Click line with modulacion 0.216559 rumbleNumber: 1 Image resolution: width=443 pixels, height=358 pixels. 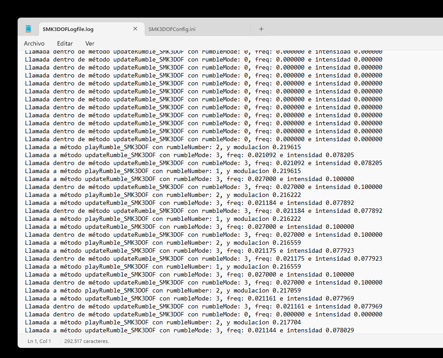(163, 267)
